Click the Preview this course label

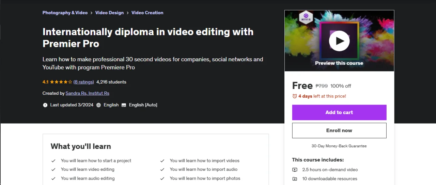[339, 63]
